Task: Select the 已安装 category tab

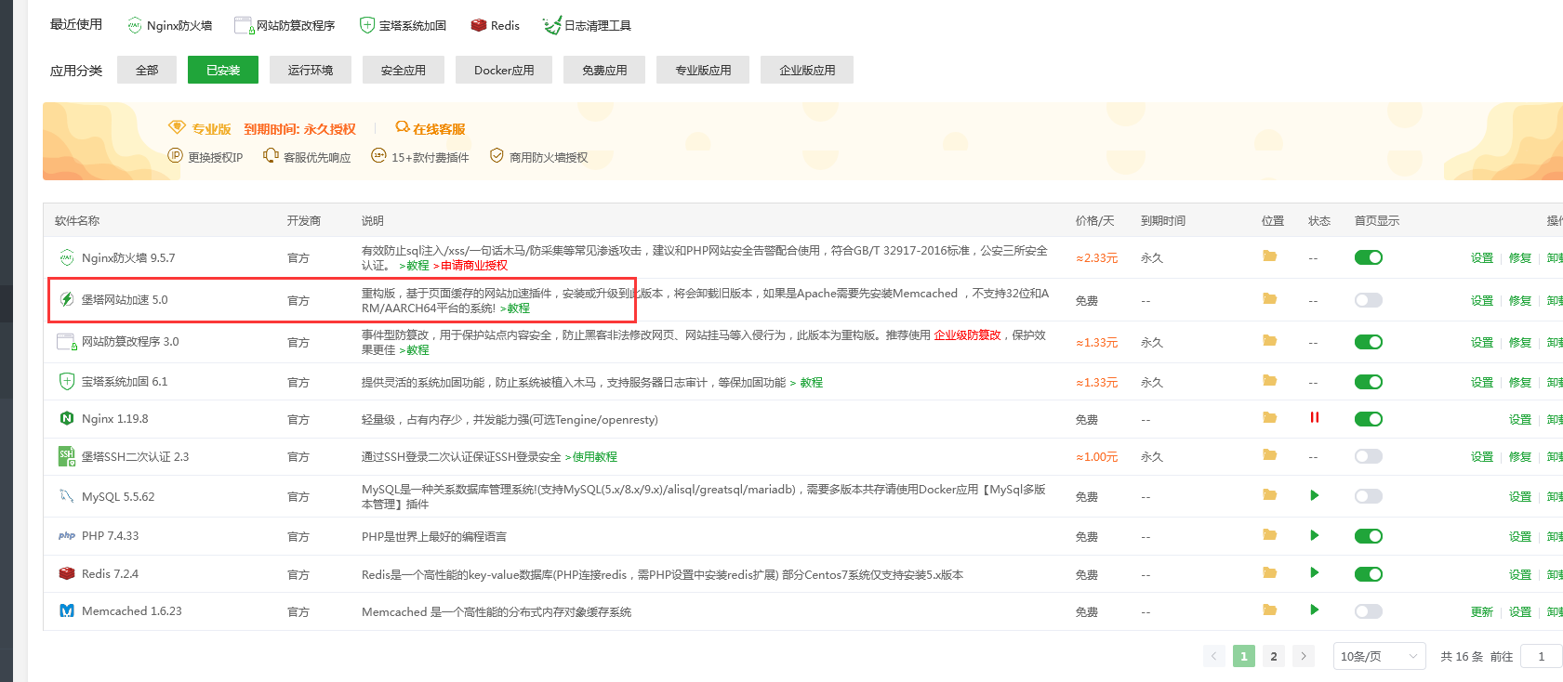Action: (223, 70)
